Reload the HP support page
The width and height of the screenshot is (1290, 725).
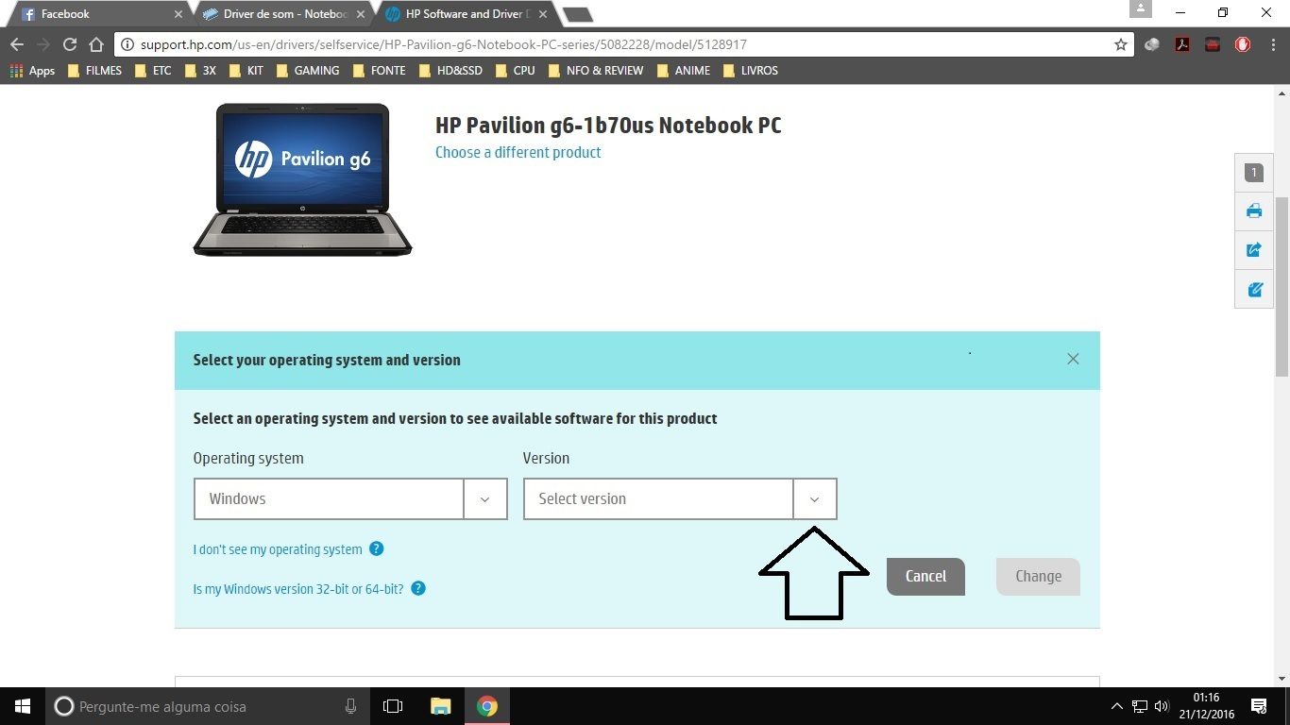pos(69,44)
